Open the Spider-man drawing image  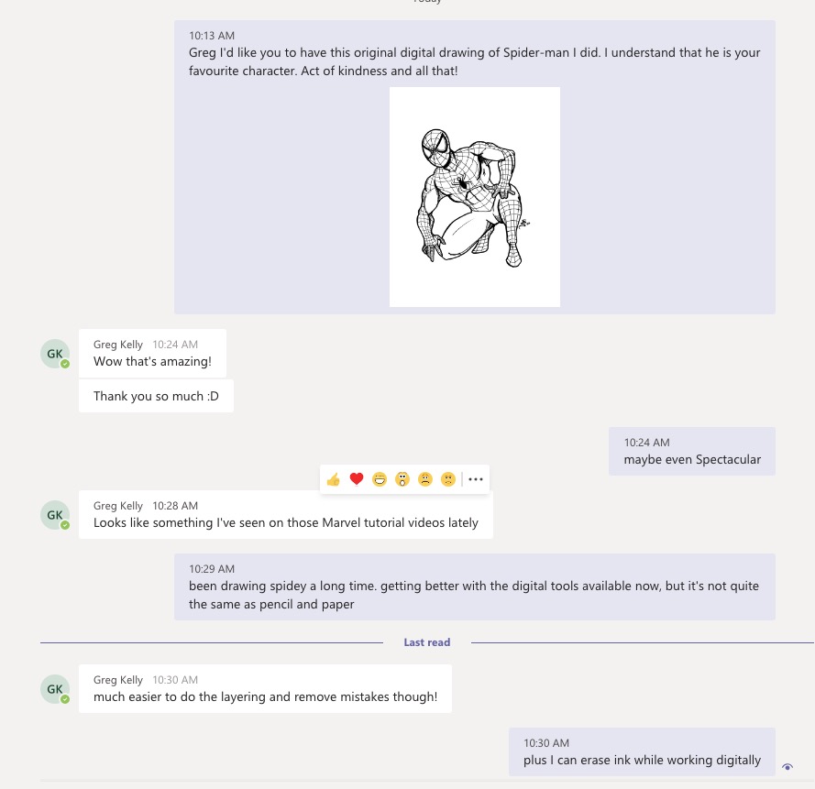point(474,197)
